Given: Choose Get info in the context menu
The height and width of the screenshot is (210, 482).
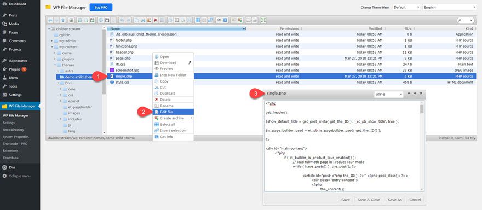Looking at the screenshot, I should pyautogui.click(x=173, y=137).
